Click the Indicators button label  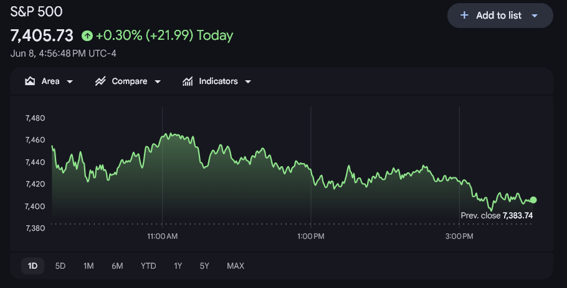[x=219, y=81]
